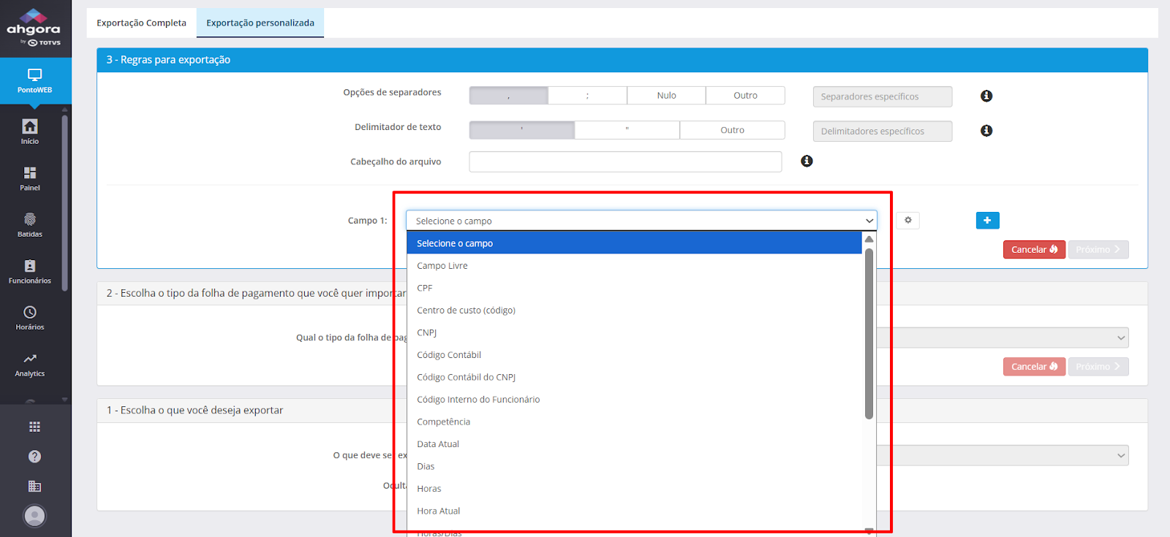Choose CPF option in list
Viewport: 1170px width, 537px height.
pyautogui.click(x=635, y=288)
